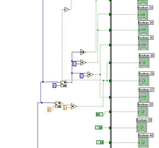Select the Boolean 39 label
Screen dimensions: 159x148
144,120
